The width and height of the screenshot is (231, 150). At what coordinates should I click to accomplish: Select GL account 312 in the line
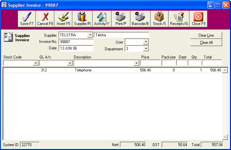[44, 70]
